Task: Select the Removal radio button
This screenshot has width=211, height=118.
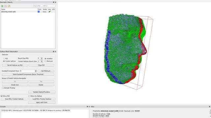Action: point(45,61)
